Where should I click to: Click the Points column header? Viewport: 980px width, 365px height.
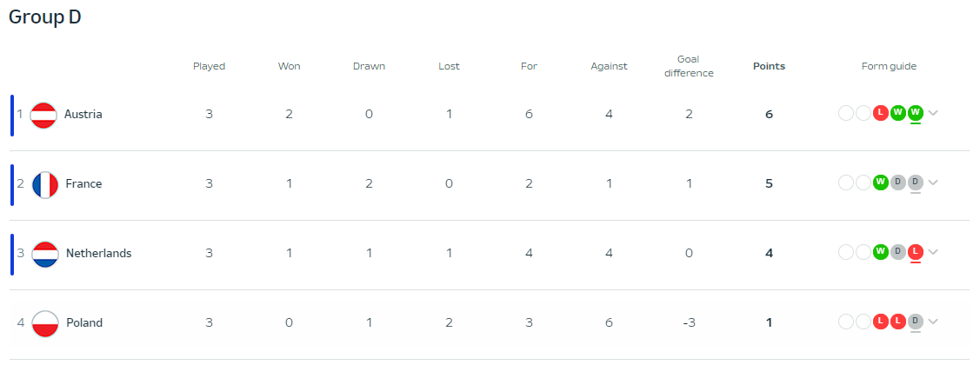(769, 66)
